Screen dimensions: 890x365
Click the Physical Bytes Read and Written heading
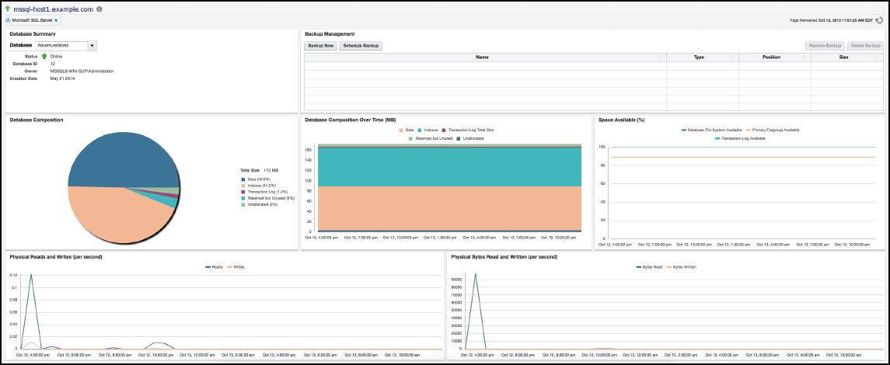pos(504,257)
